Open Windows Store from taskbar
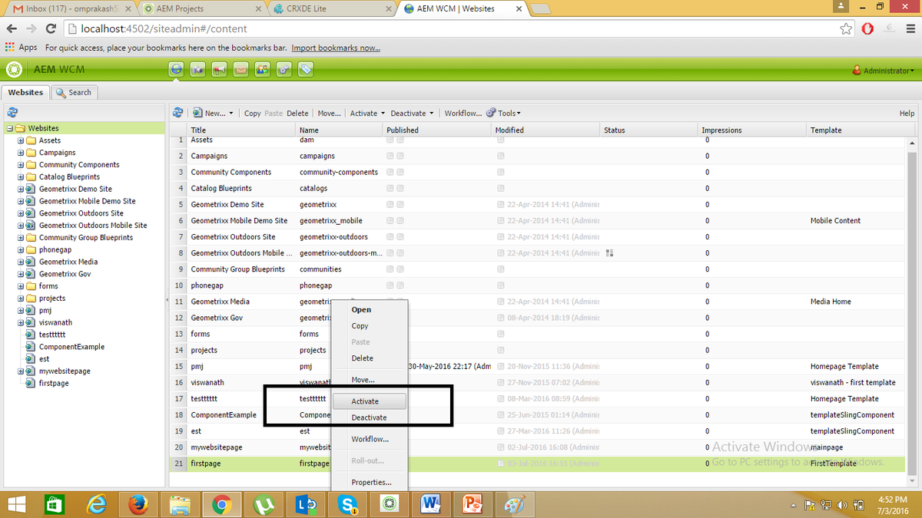Viewport: 922px width, 518px height. tap(55, 504)
